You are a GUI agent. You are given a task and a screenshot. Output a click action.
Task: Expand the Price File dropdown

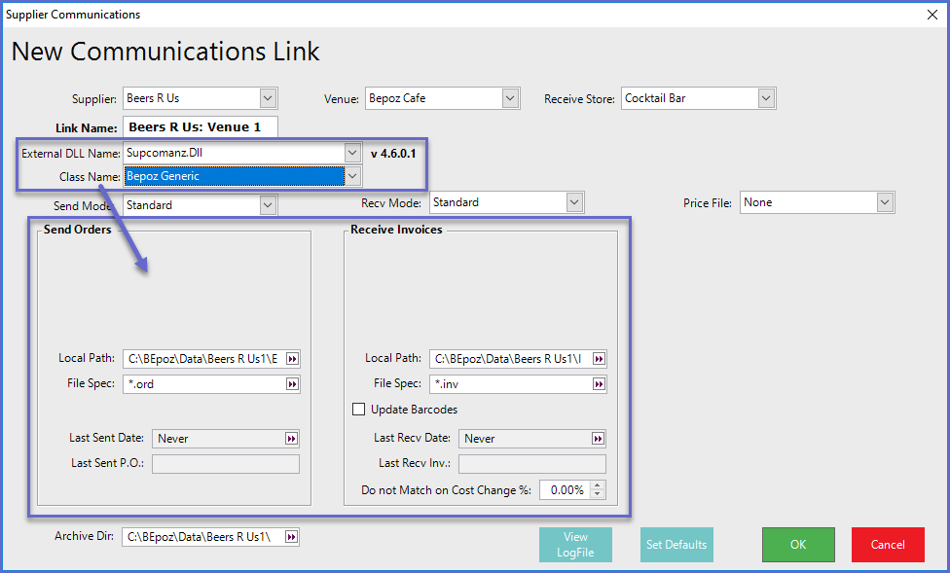point(885,202)
